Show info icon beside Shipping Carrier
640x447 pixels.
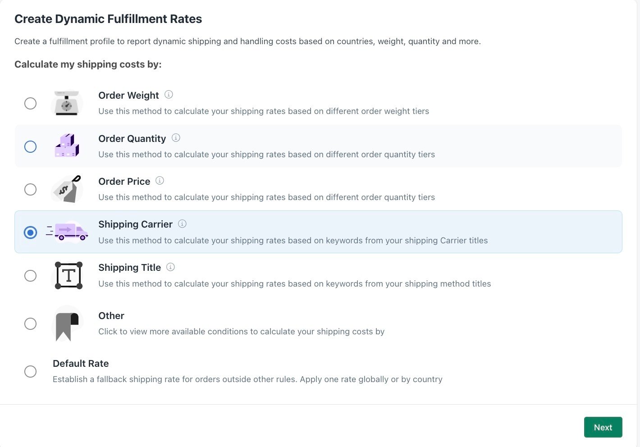coord(182,223)
